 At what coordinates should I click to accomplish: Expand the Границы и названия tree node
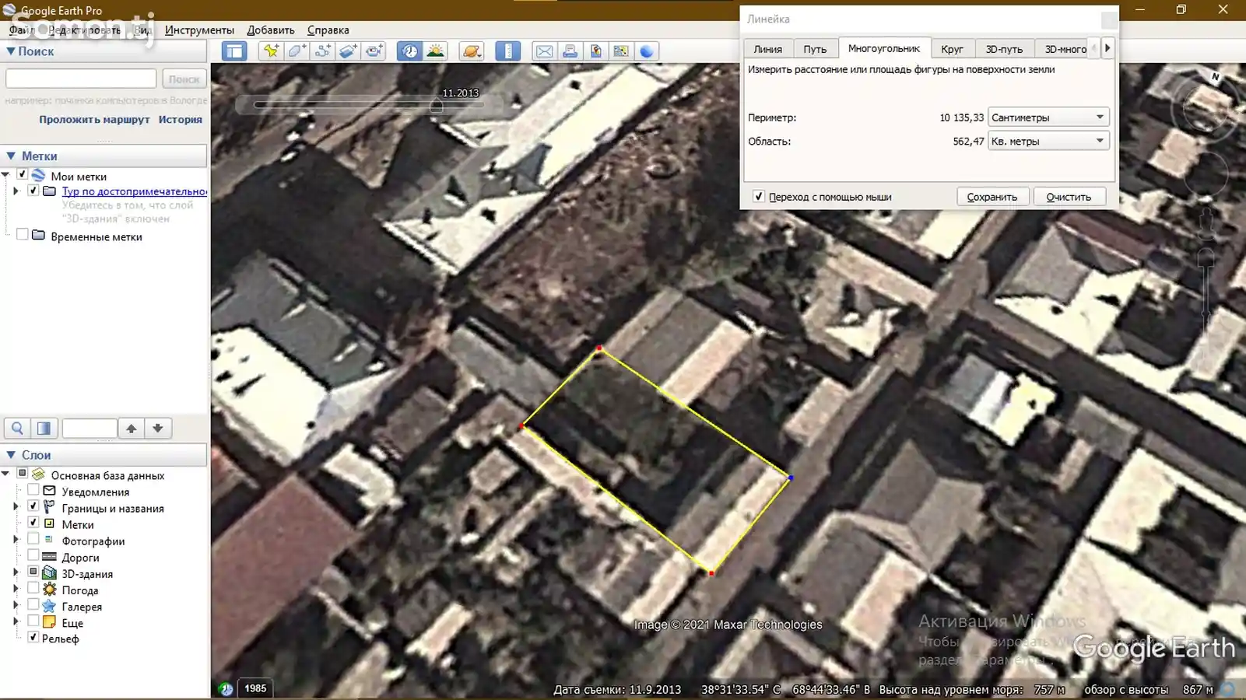pyautogui.click(x=16, y=507)
